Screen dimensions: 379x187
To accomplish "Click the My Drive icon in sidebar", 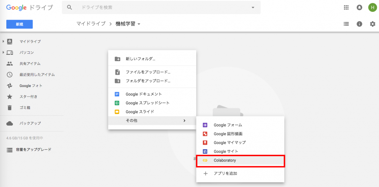I will (10, 41).
